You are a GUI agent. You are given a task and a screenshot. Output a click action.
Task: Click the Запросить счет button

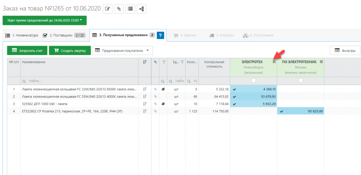pyautogui.click(x=27, y=51)
